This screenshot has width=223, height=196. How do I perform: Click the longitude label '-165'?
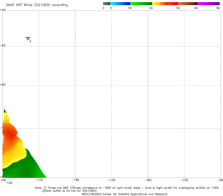(x=111, y=180)
